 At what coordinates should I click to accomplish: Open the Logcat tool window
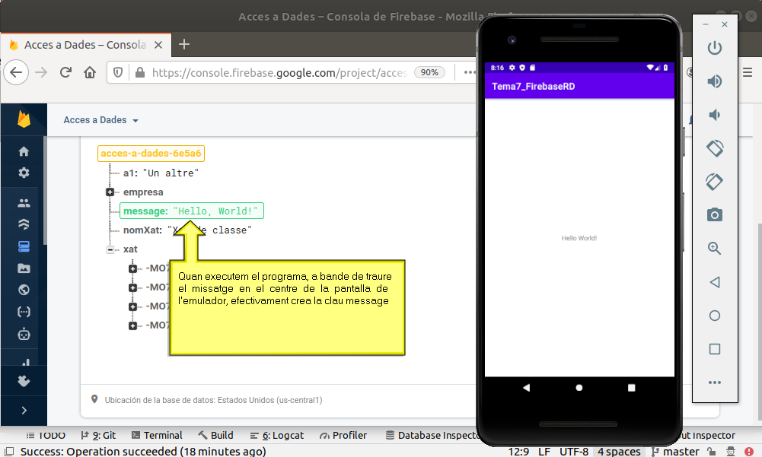[x=277, y=436]
